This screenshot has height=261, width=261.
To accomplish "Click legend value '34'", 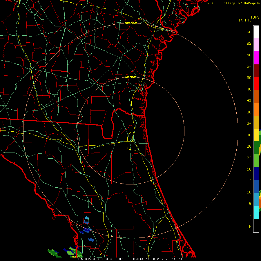I will 249,124.
